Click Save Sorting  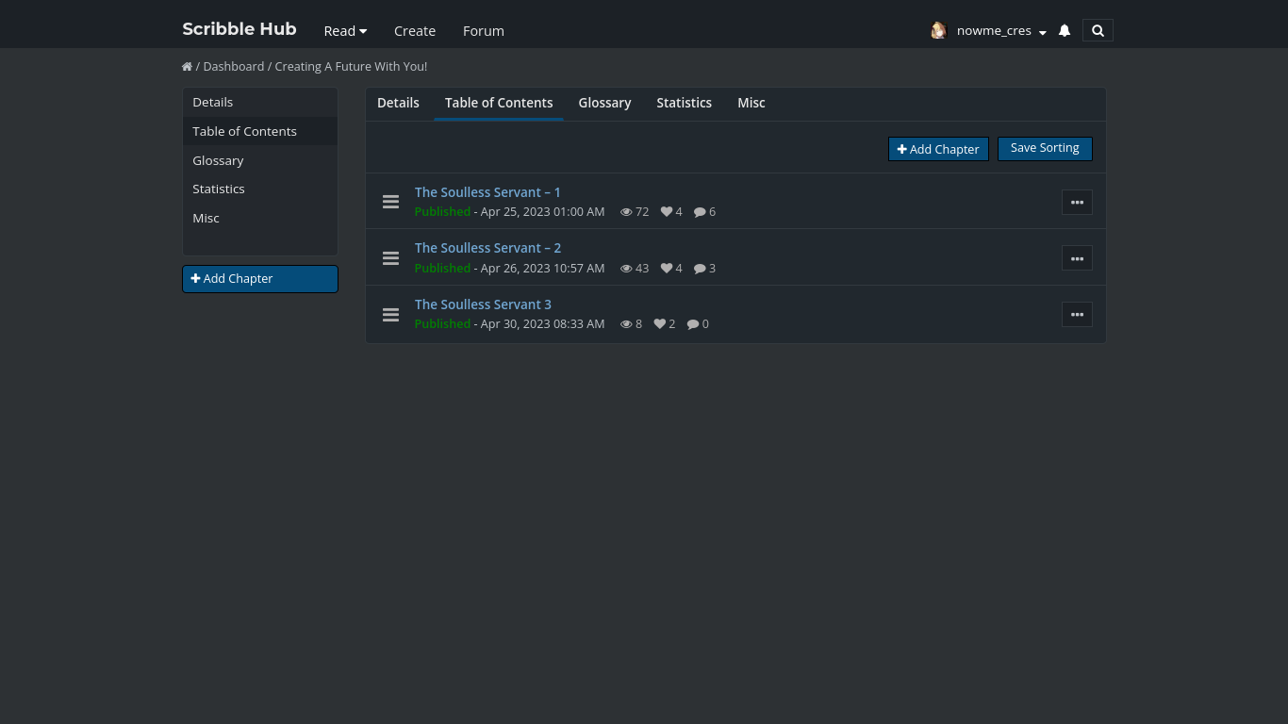1044,148
